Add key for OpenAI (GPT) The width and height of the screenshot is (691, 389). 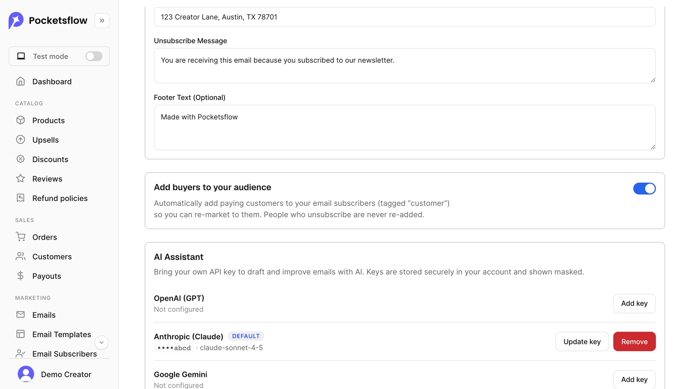(x=634, y=303)
